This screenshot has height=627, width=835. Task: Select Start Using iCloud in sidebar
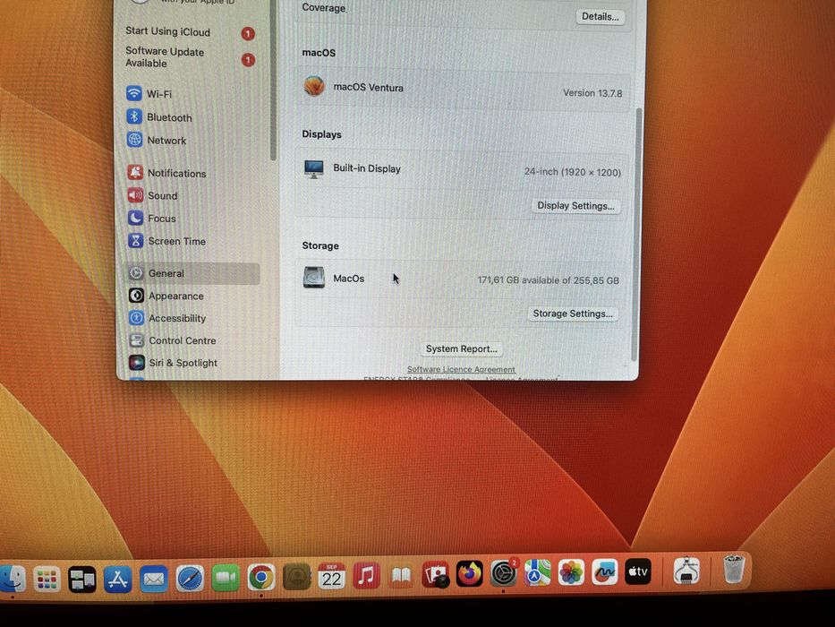(190, 32)
